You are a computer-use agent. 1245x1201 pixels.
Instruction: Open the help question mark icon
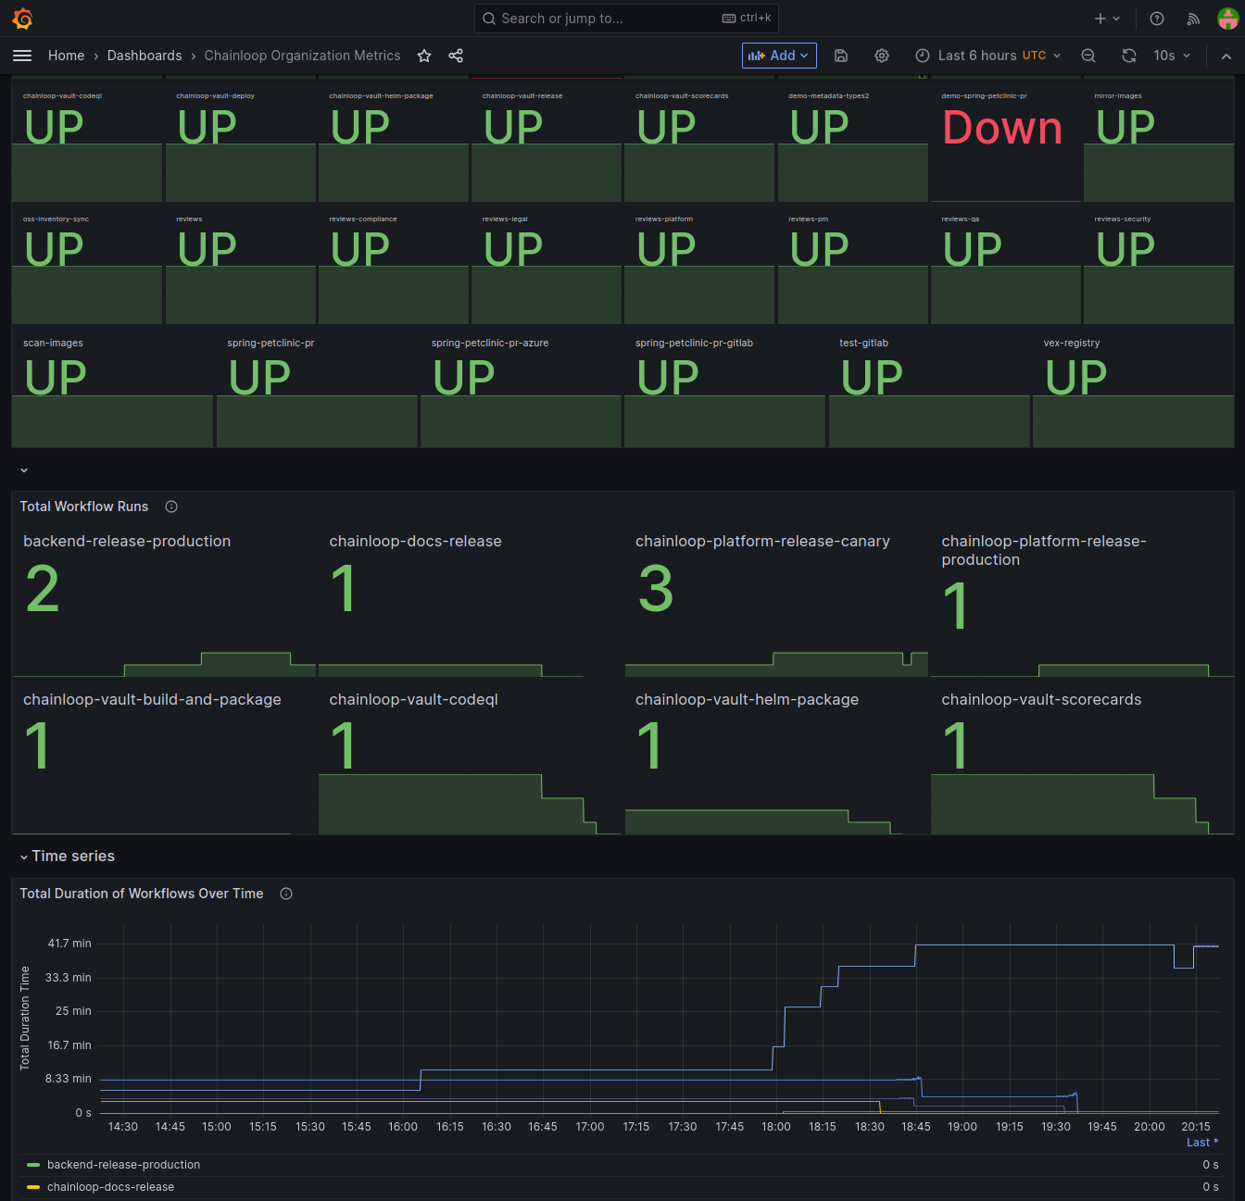1157,19
